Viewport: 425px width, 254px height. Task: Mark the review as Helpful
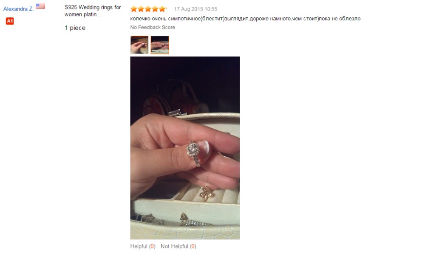tap(143, 246)
